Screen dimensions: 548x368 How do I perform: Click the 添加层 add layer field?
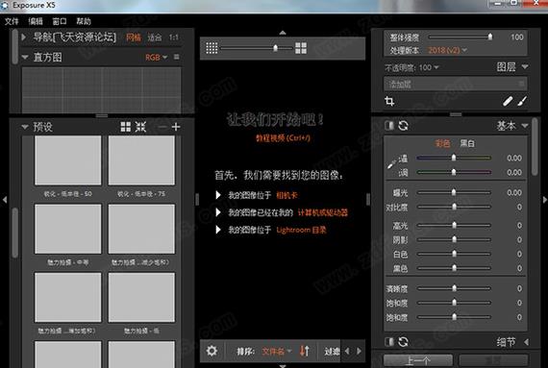click(456, 85)
